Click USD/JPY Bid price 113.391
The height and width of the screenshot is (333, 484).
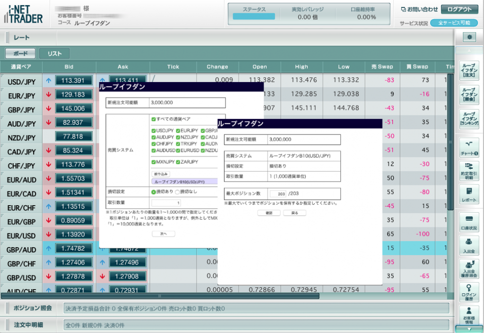click(73, 80)
